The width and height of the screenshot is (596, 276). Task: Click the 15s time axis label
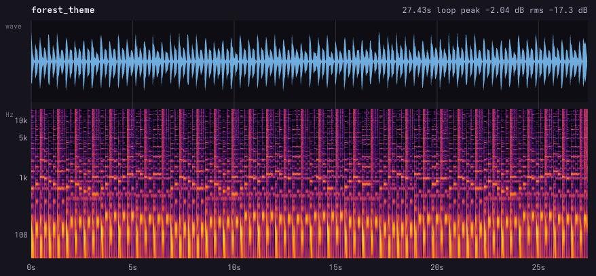click(x=335, y=267)
